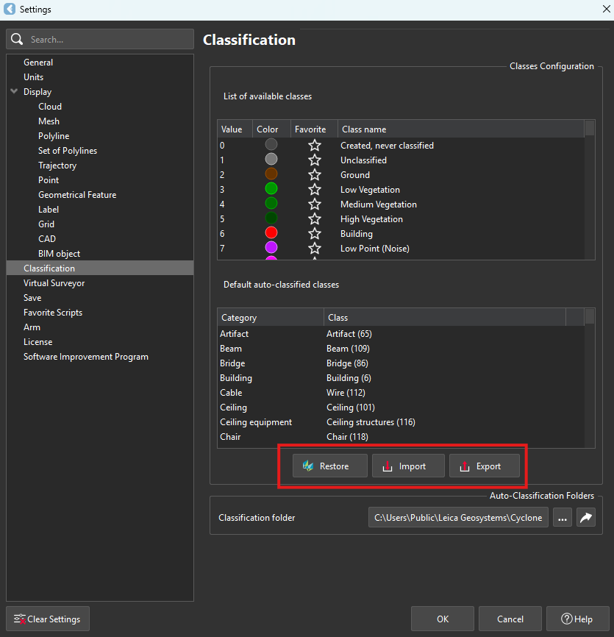
Task: Open the Virtual Surveyor settings page
Action: [x=54, y=283]
